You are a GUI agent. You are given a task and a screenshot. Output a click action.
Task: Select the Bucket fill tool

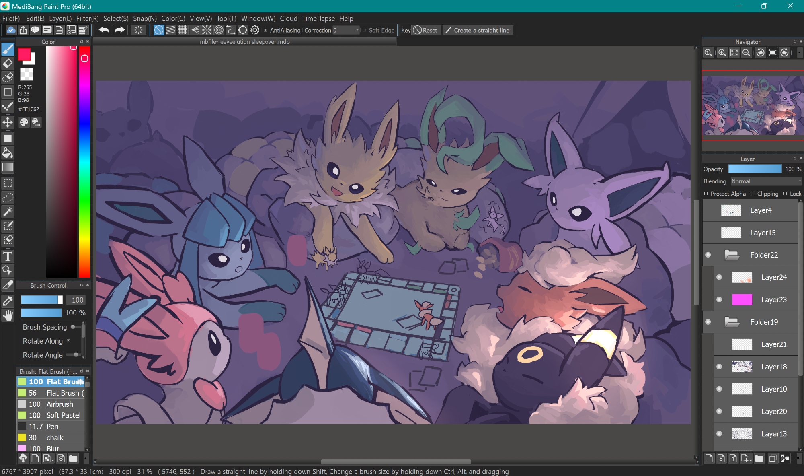pyautogui.click(x=8, y=153)
